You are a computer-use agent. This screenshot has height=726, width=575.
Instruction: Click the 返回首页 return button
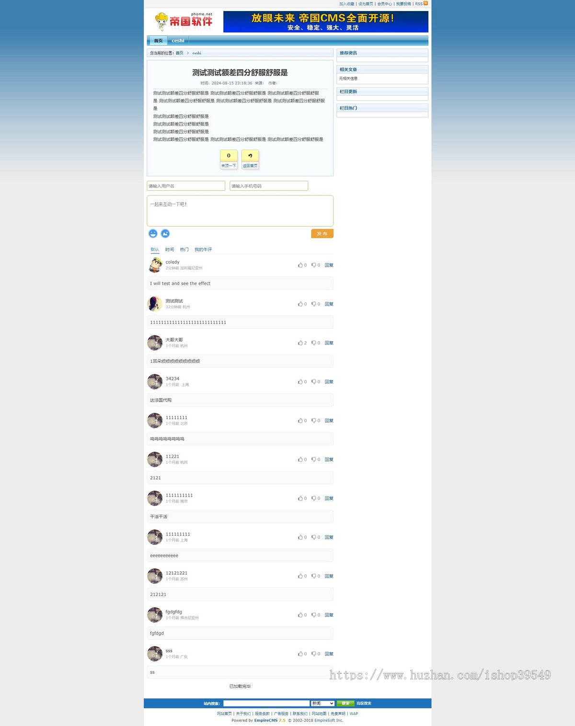coord(250,159)
